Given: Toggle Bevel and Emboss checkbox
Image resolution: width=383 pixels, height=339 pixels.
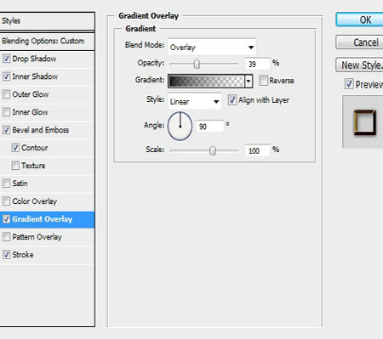Looking at the screenshot, I should (6, 130).
